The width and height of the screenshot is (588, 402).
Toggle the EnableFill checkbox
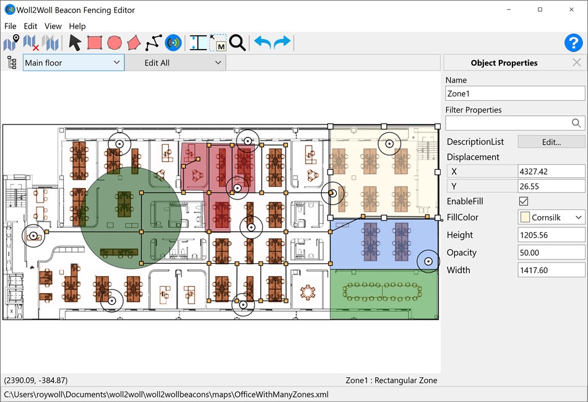point(523,201)
